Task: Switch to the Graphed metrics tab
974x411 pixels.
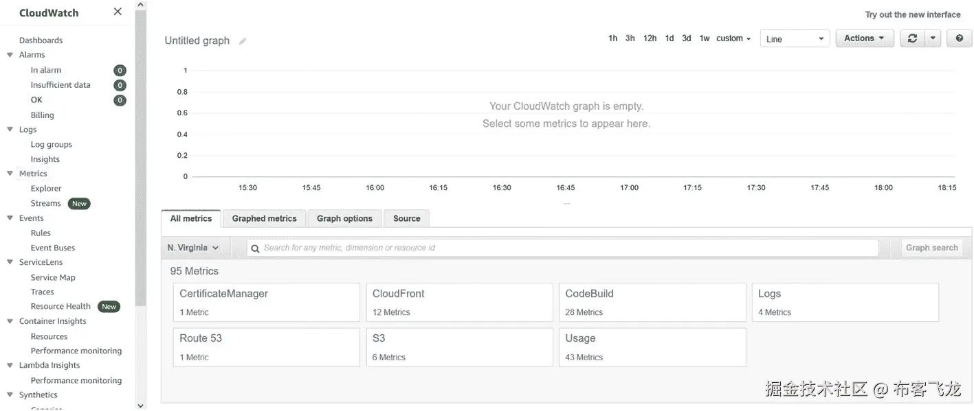Action: (x=264, y=219)
